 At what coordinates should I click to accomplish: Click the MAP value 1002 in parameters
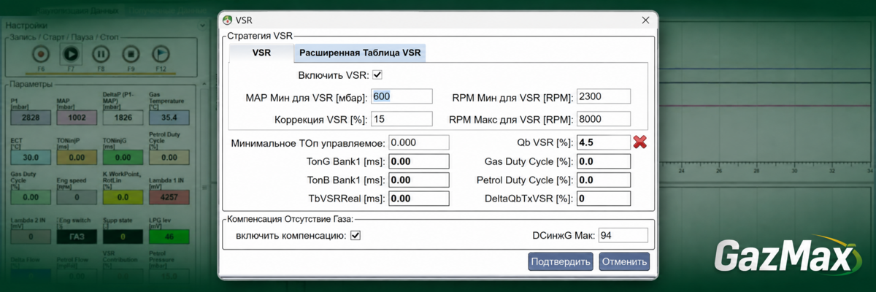coord(76,118)
